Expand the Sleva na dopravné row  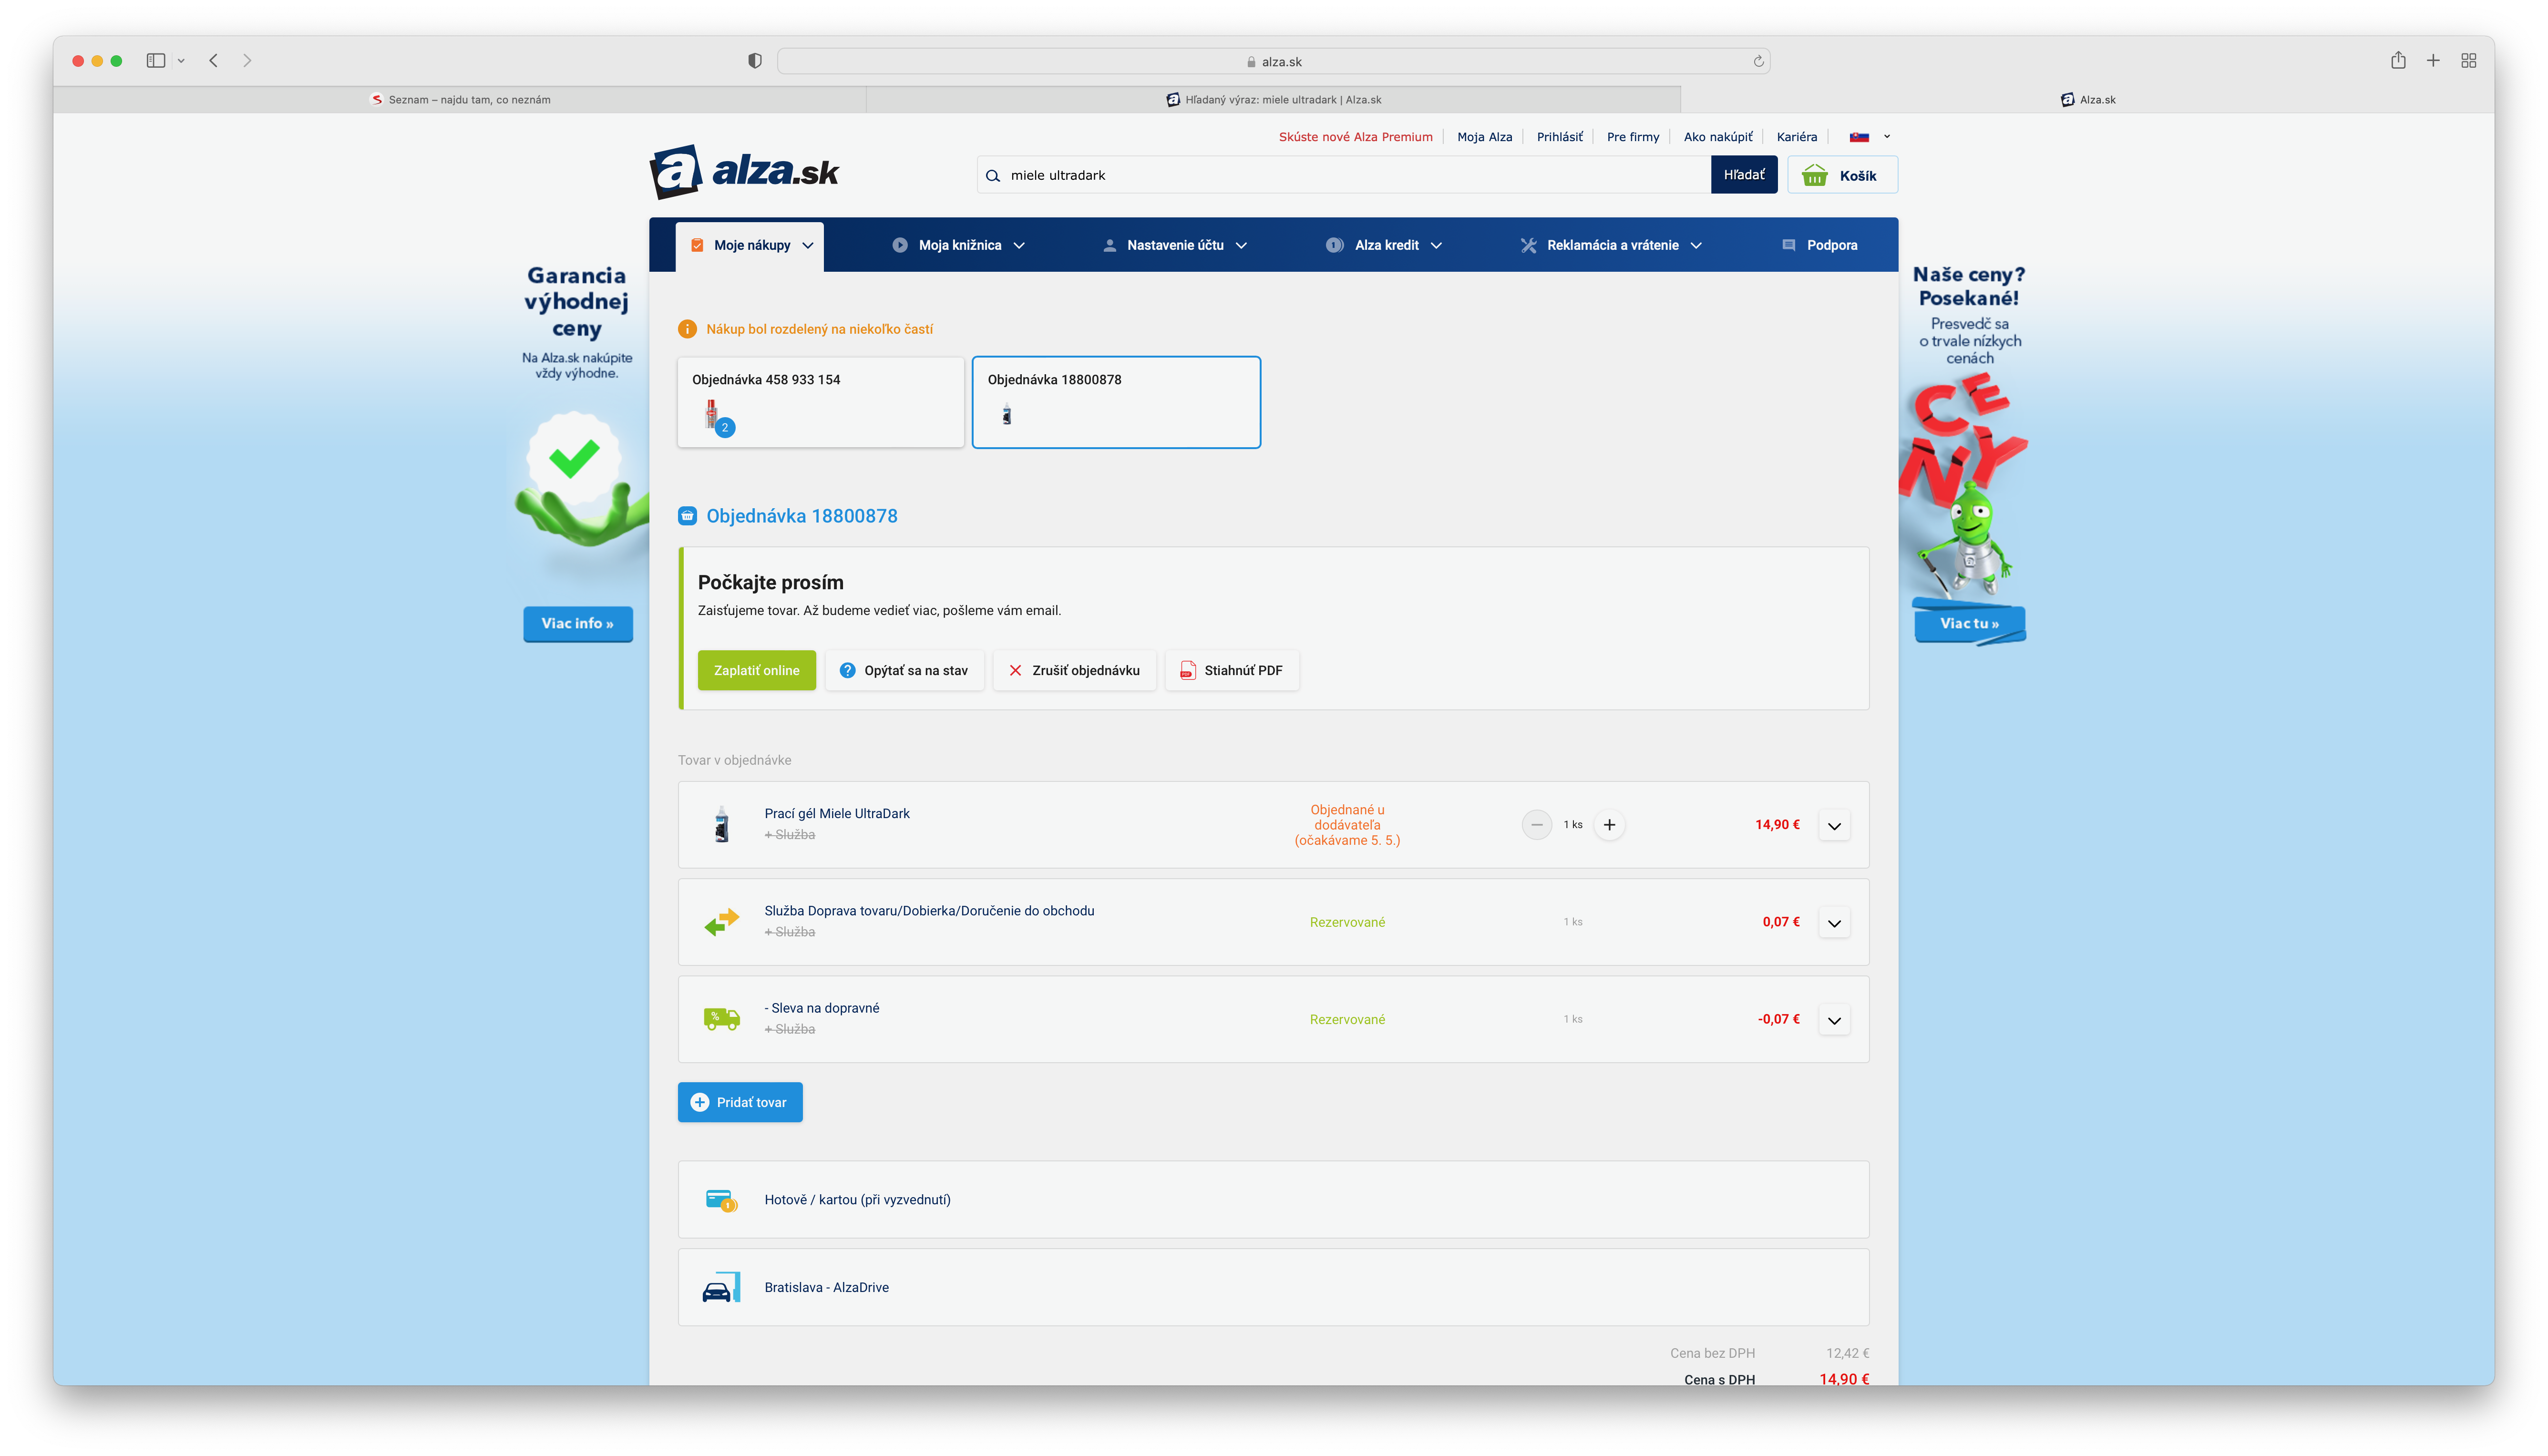point(1834,1020)
